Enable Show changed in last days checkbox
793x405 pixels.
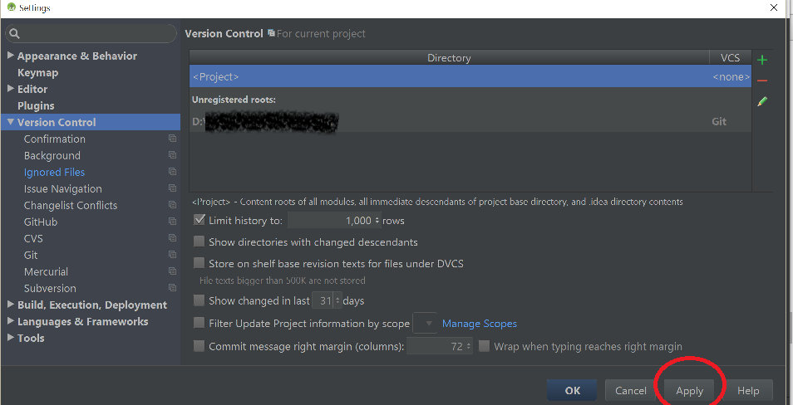[x=199, y=301]
